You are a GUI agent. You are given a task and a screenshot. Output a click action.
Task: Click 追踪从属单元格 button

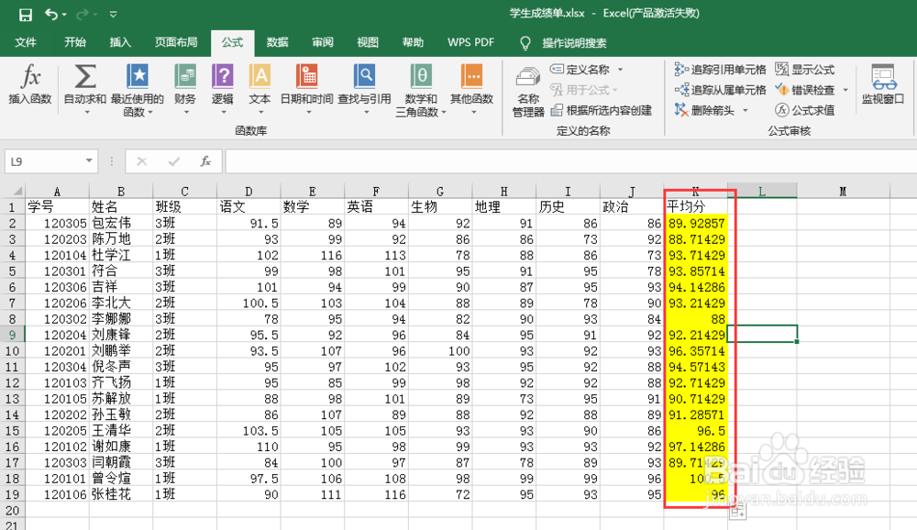click(720, 90)
